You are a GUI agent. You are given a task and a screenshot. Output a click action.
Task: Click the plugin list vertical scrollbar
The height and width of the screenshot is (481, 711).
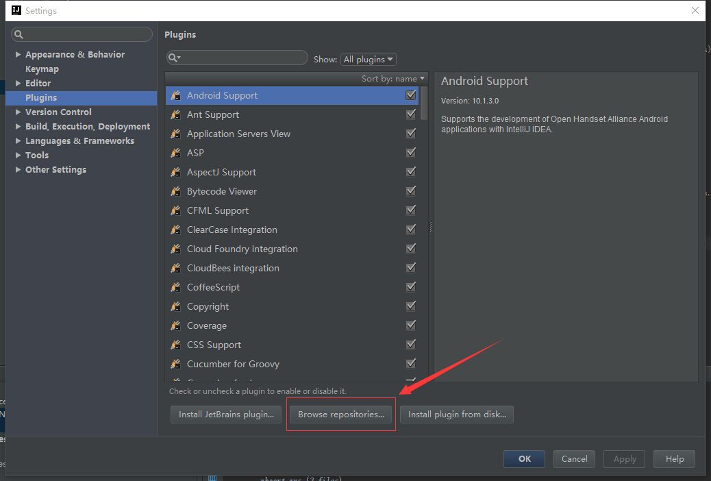[x=424, y=103]
